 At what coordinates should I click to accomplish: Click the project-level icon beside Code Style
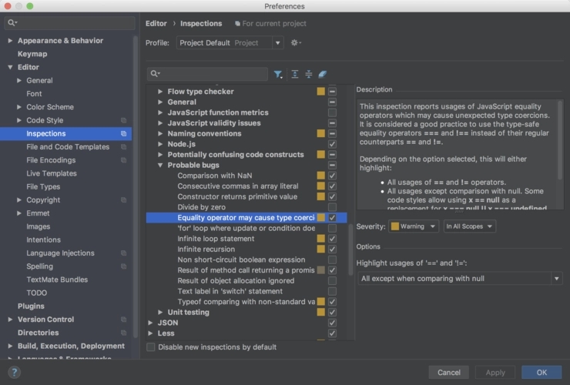coord(123,120)
